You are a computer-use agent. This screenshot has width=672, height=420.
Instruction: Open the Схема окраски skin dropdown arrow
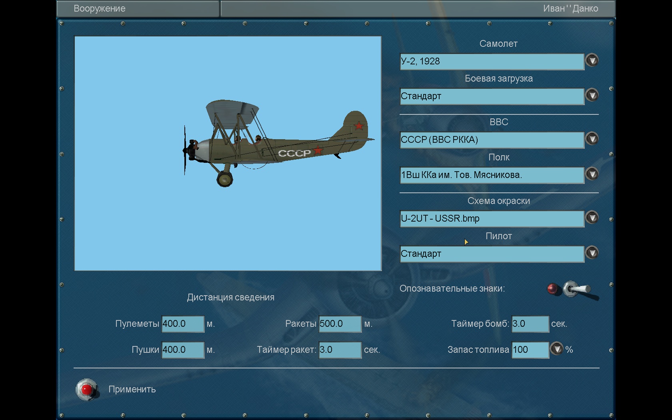tap(592, 218)
